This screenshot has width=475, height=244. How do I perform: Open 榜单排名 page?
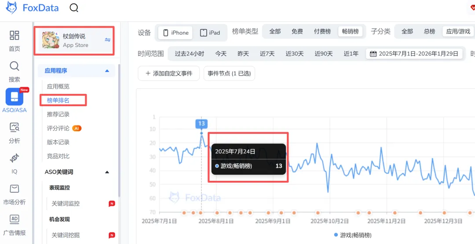[x=58, y=100]
